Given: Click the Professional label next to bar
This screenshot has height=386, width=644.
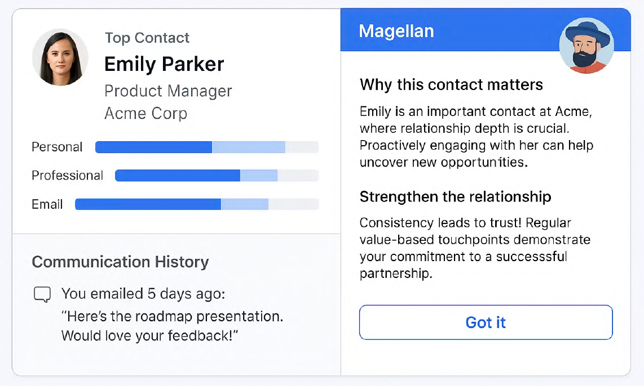Looking at the screenshot, I should click(67, 176).
